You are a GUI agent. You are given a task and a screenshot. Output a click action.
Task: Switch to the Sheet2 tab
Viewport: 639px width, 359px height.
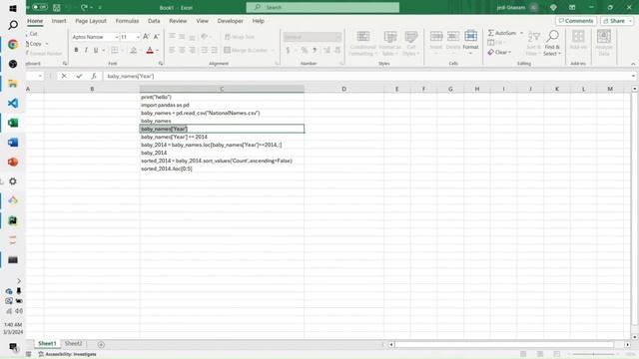click(73, 343)
